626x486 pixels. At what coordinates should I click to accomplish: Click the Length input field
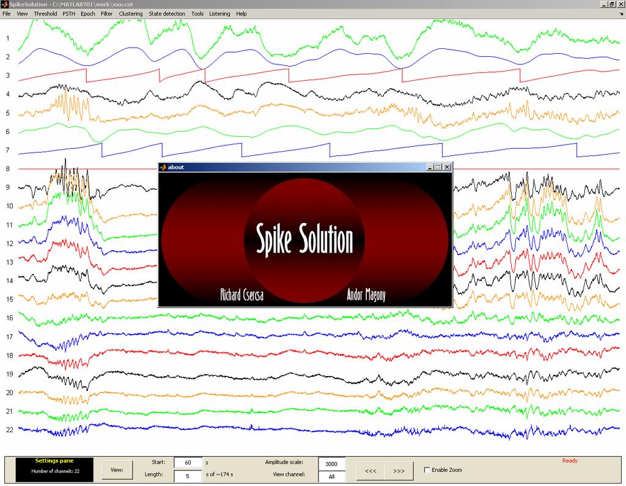188,476
